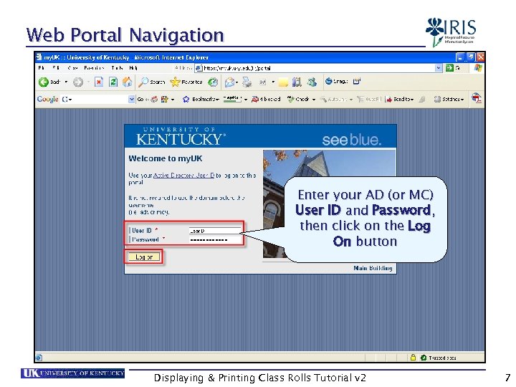Click the Google toolbar Bookmarks star
The width and height of the screenshot is (516, 387).
[186, 99]
